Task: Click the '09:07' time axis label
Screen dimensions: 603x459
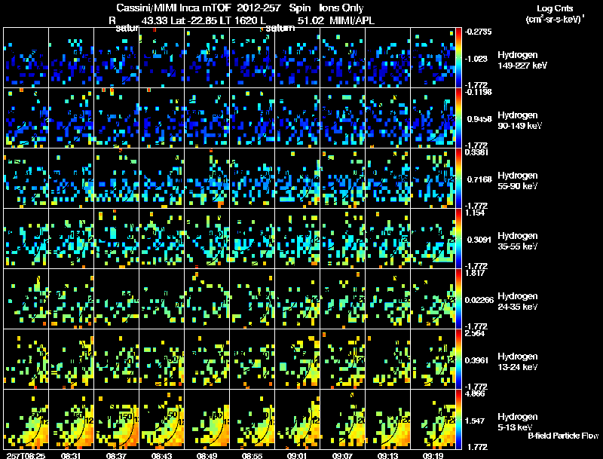Action: tap(342, 455)
